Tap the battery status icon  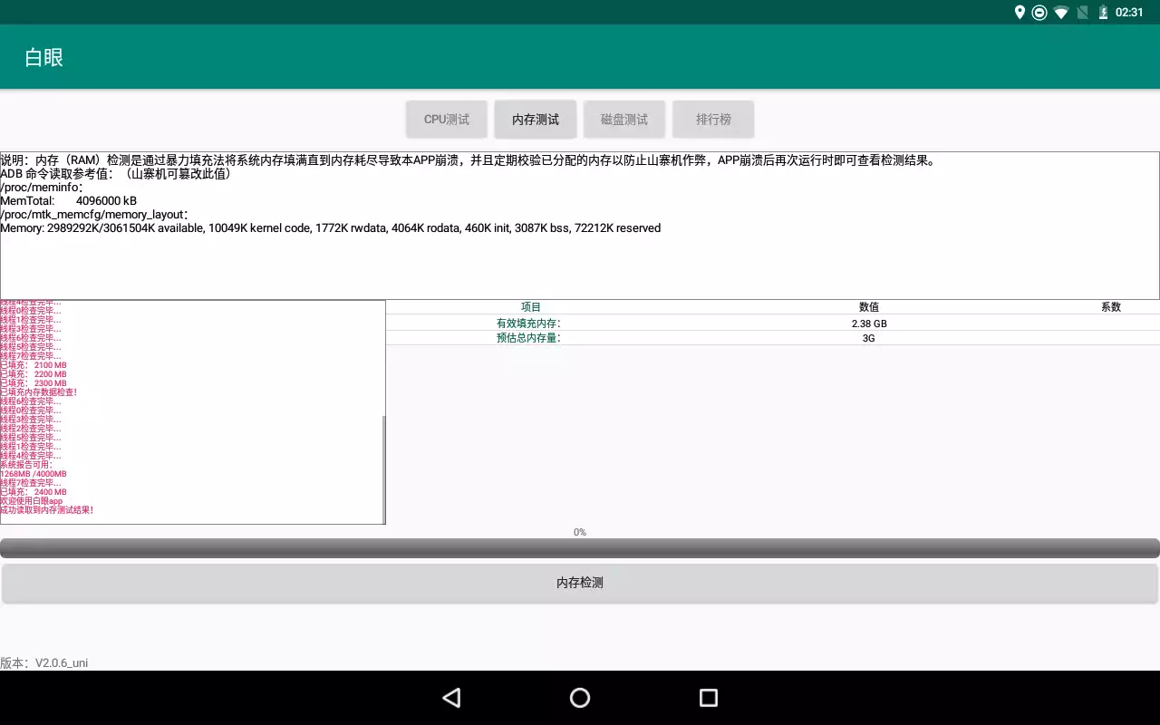(1103, 13)
